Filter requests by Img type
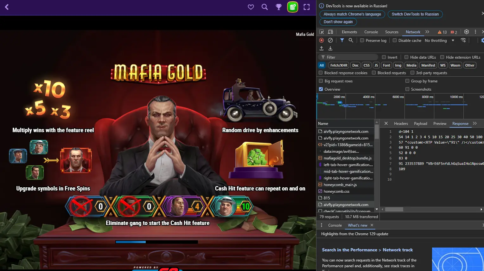 coord(398,65)
